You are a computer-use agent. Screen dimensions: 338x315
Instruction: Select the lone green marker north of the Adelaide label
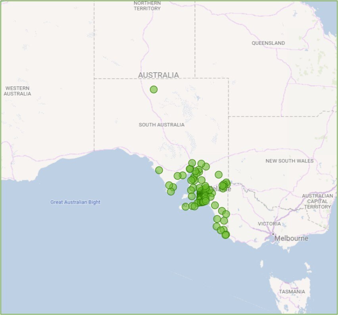pyautogui.click(x=219, y=175)
